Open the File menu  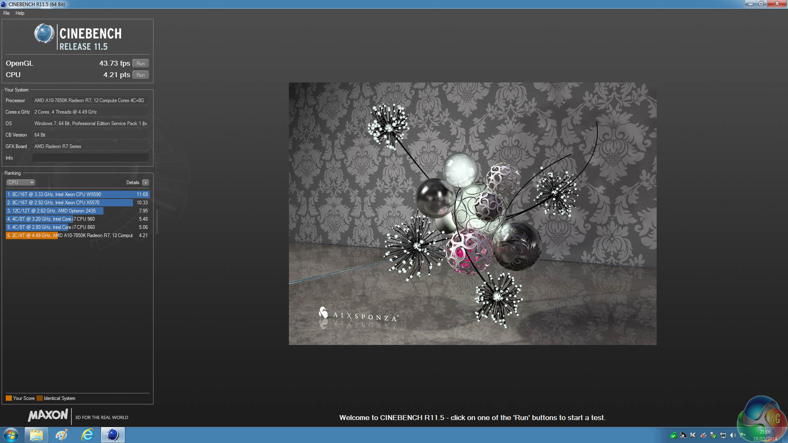[x=6, y=13]
